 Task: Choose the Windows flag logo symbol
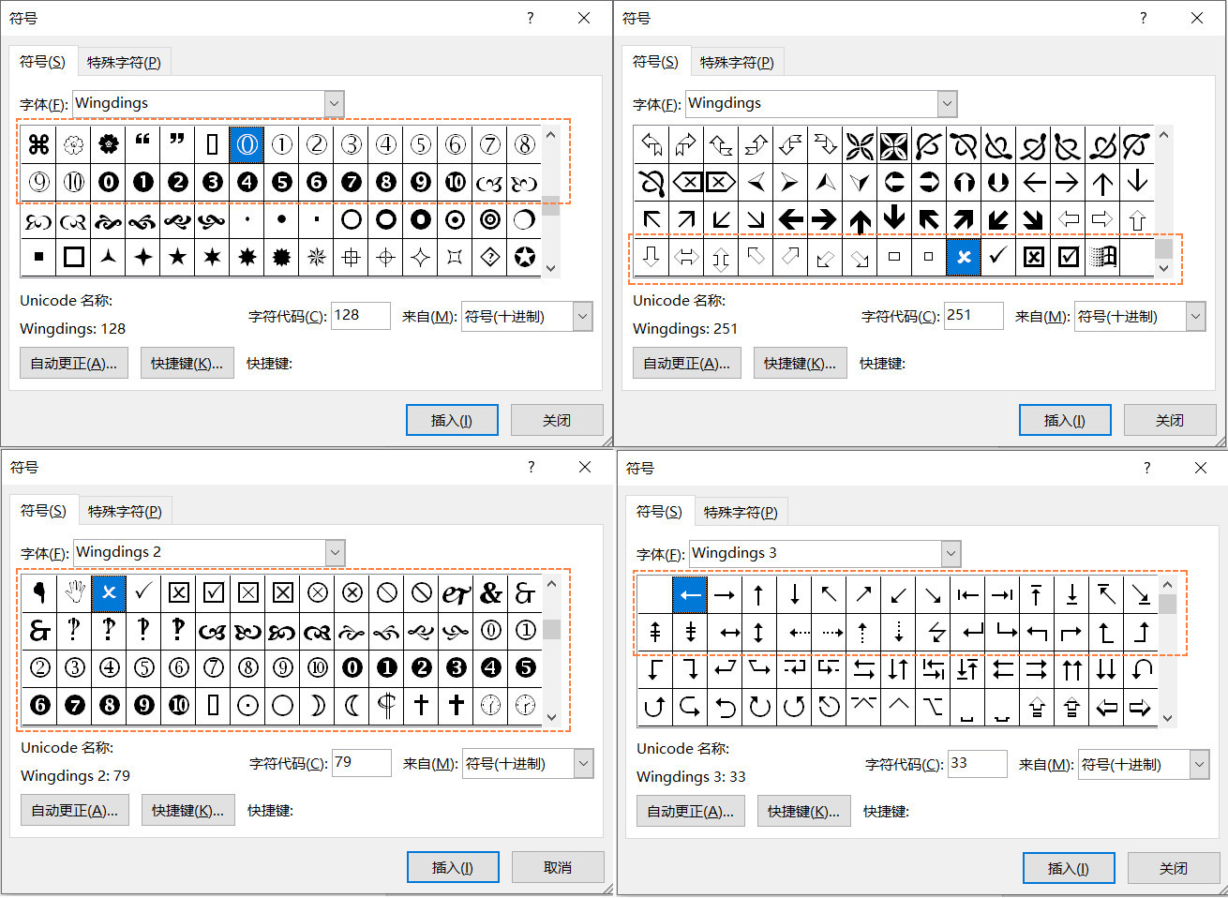1102,257
